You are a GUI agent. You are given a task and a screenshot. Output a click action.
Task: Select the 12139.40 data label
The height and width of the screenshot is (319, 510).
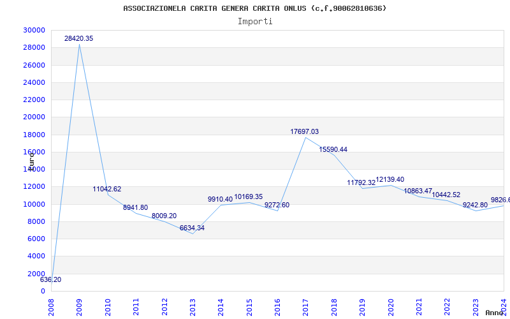click(390, 179)
